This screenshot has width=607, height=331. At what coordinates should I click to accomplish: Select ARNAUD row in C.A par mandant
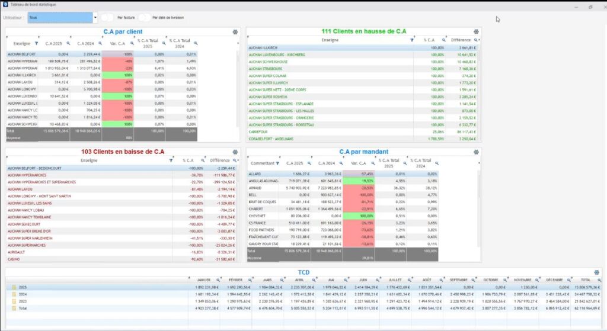(343, 188)
